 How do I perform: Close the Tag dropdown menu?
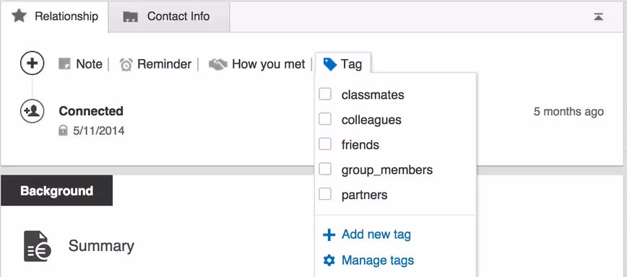pyautogui.click(x=343, y=63)
